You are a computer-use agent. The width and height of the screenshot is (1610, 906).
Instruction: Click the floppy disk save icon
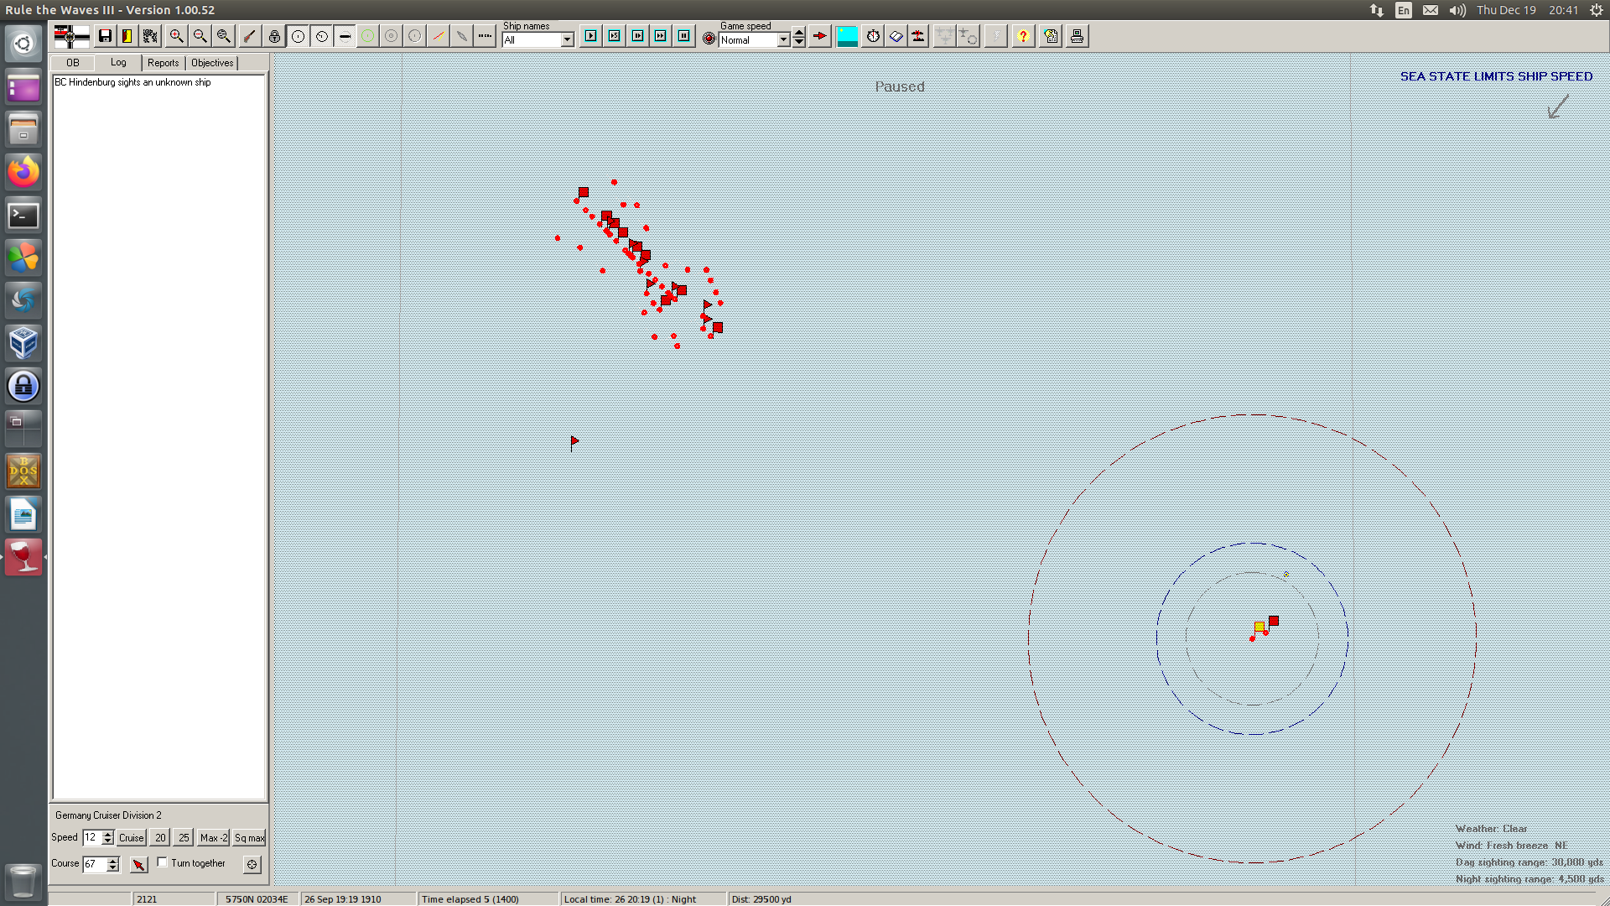click(105, 36)
